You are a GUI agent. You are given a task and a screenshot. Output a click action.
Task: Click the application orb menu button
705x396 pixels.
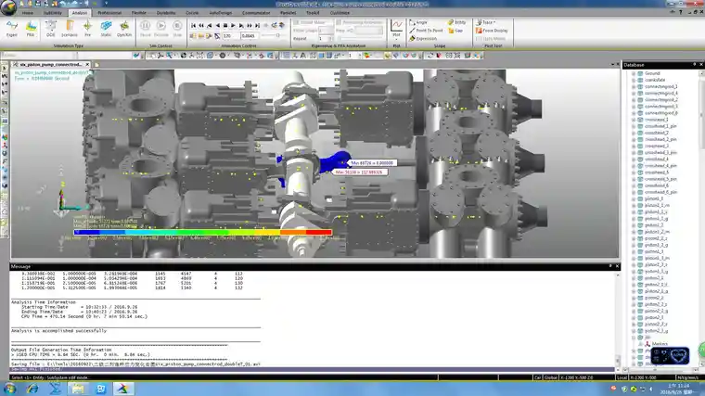8,6
